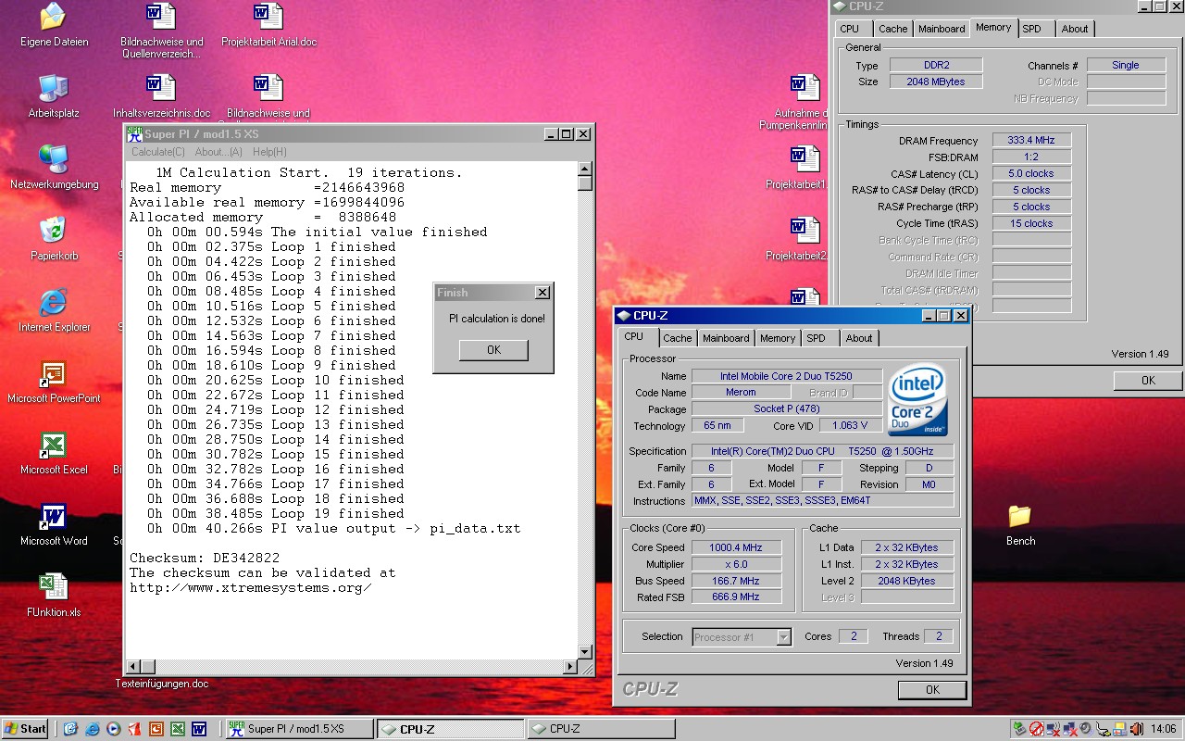Open About tab in front CPU-Z window

click(859, 338)
